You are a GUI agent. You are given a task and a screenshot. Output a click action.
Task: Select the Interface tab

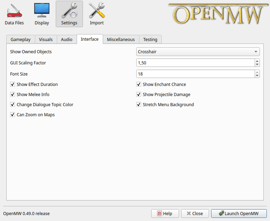[x=90, y=39]
